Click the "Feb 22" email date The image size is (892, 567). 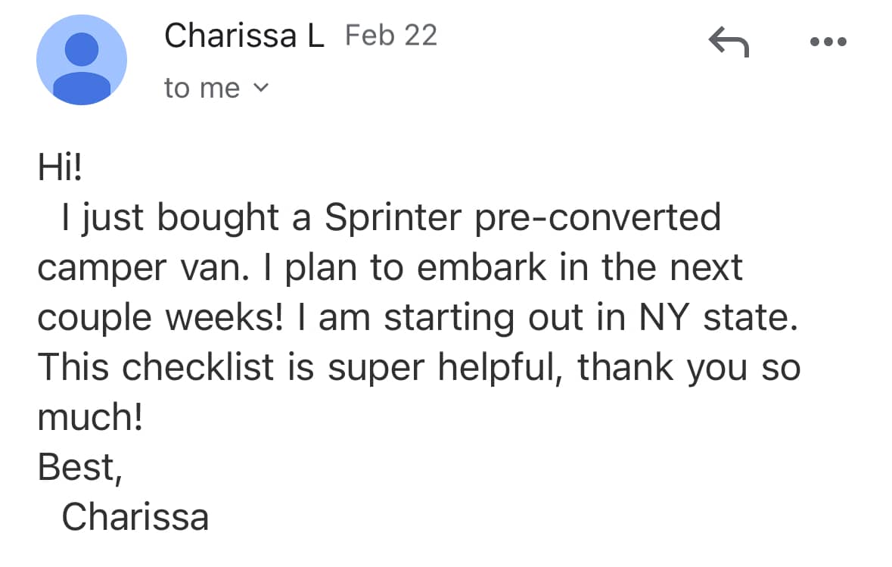[x=391, y=35]
